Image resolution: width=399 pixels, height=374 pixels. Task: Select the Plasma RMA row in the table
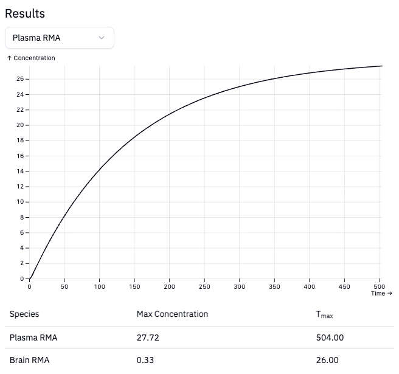(x=35, y=338)
